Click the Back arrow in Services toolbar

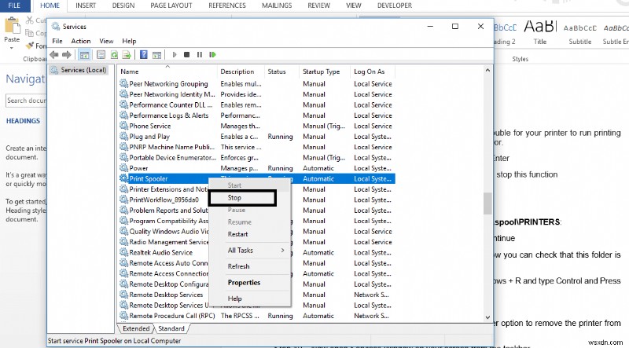(54, 54)
